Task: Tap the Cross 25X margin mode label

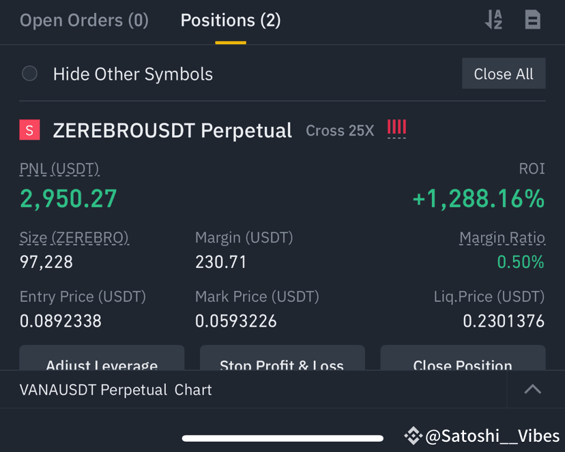Action: [340, 131]
